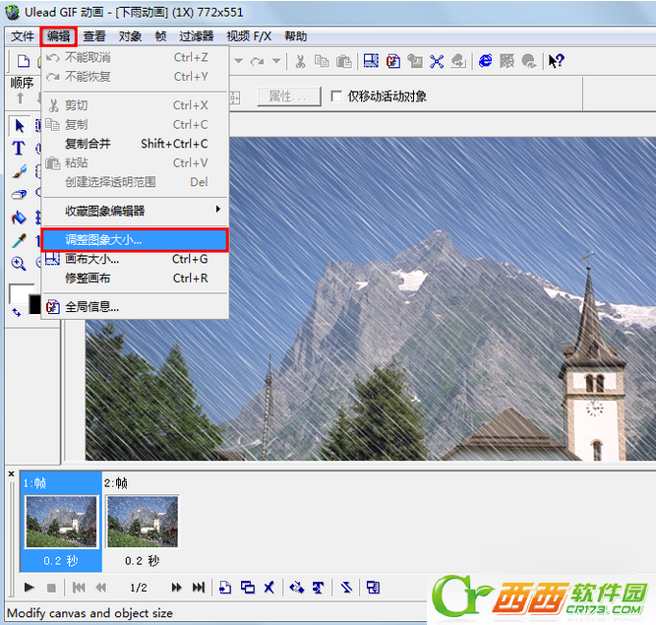The height and width of the screenshot is (625, 656).
Task: Select the Paintbrush tool
Action: click(19, 171)
